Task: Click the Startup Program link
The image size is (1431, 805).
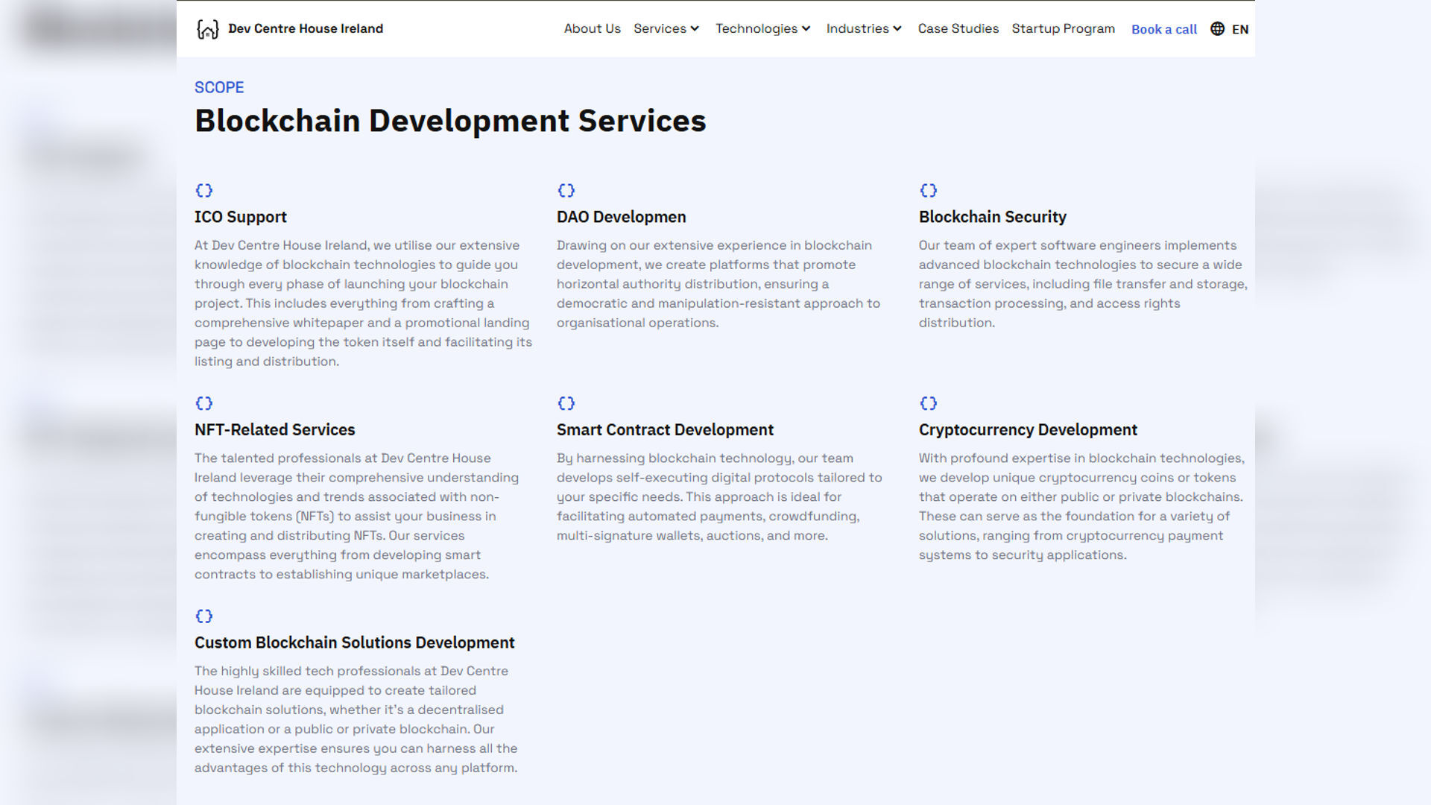Action: tap(1064, 28)
